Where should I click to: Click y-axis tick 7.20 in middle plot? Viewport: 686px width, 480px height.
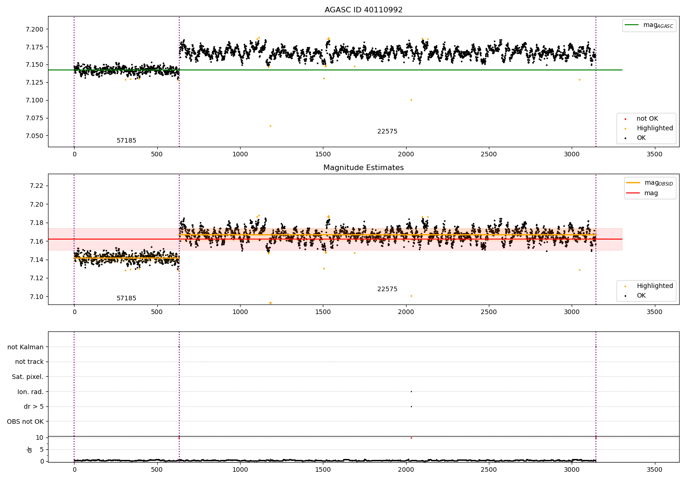tap(36, 204)
